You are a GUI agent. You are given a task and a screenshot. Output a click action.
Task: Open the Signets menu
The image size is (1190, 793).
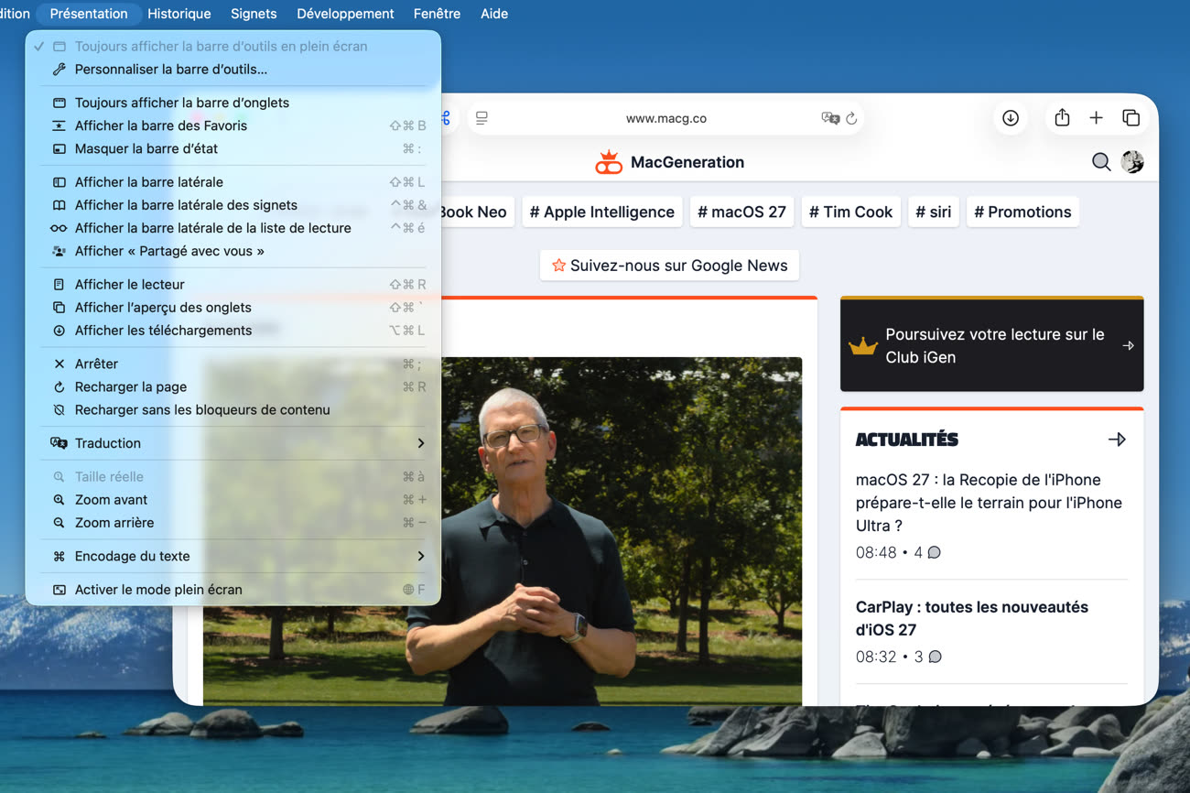tap(254, 14)
